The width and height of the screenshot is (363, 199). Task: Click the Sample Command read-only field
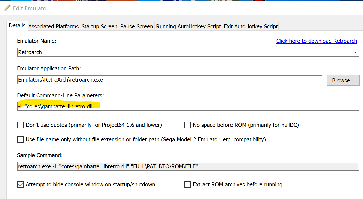tap(188, 166)
